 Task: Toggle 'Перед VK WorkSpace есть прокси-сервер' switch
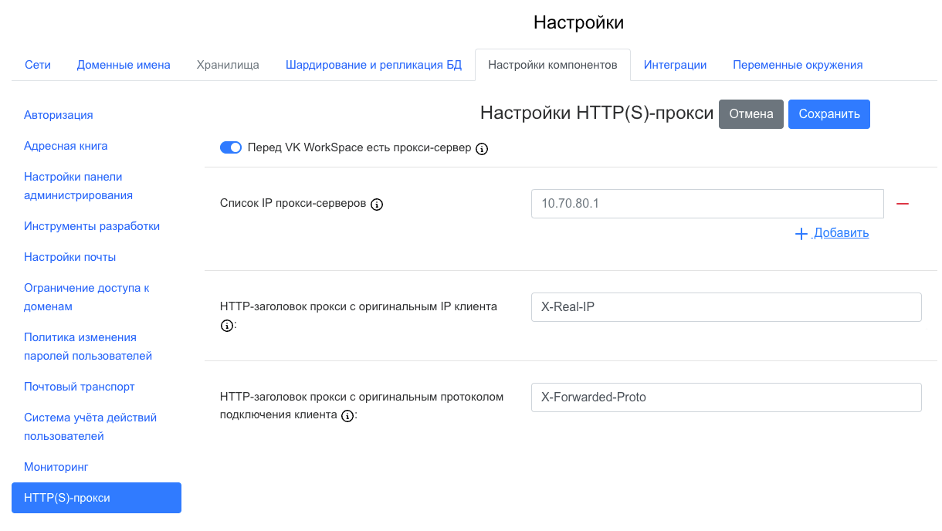[x=231, y=147]
